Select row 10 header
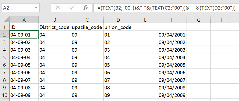This screenshot has width=239, height=101. pyautogui.click(x=4, y=96)
